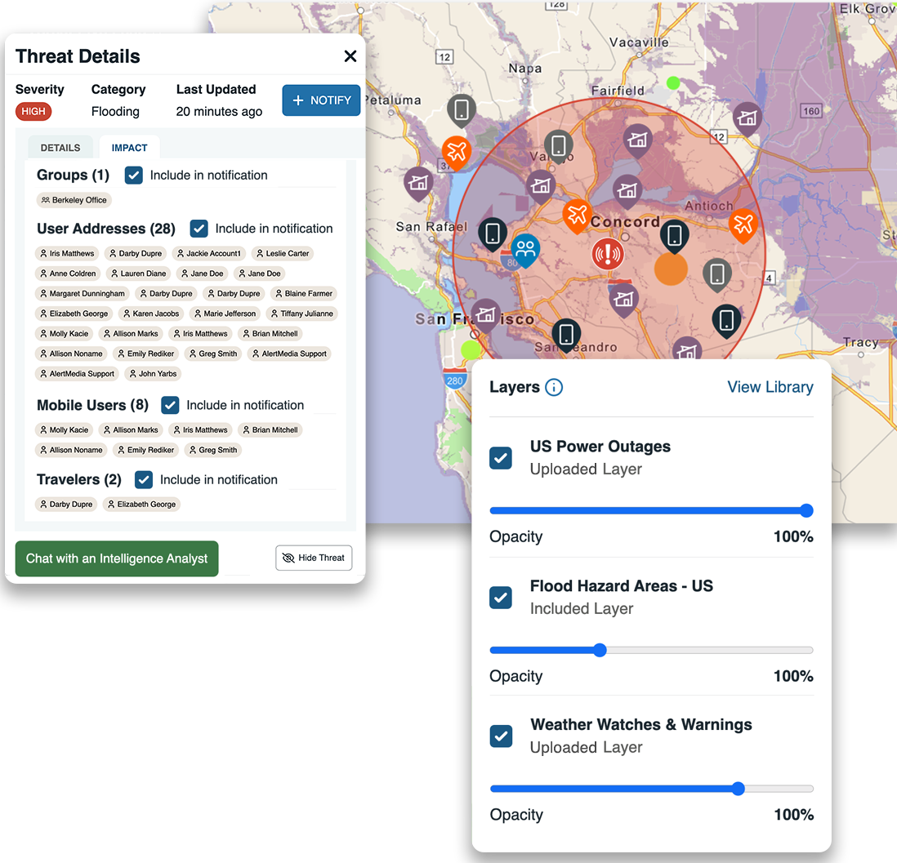Click the Weather Watches & Warnings opacity slider handle
This screenshot has height=863, width=897.
tap(738, 789)
